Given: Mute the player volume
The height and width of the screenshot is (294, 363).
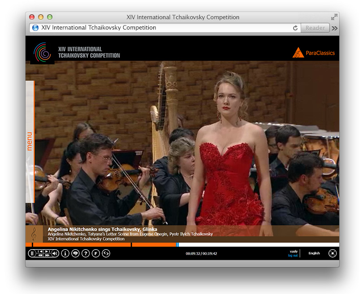Looking at the screenshot, I should pos(55,253).
